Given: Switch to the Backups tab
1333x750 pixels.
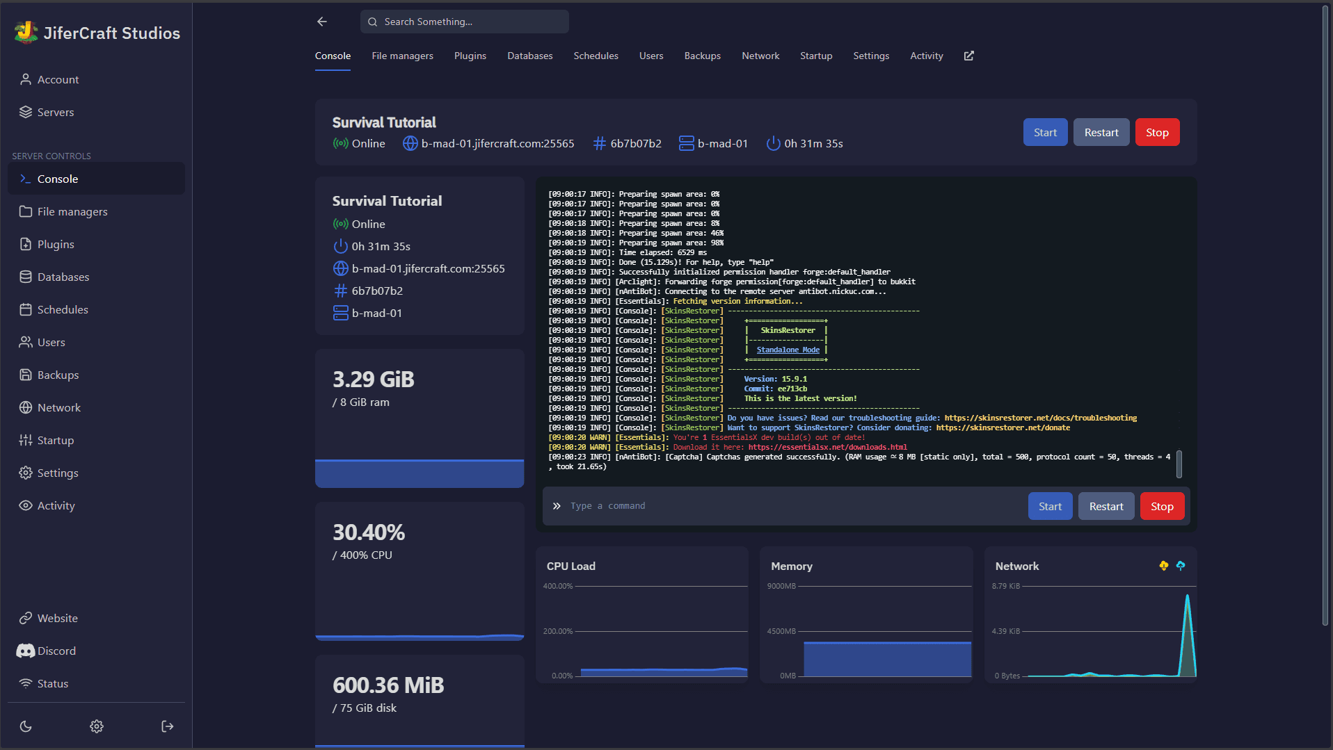Looking at the screenshot, I should (x=702, y=56).
